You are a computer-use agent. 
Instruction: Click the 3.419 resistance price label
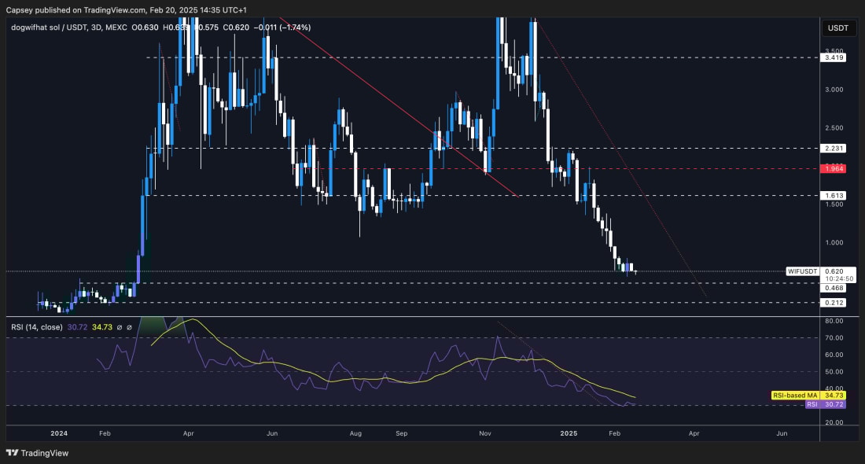coord(832,57)
